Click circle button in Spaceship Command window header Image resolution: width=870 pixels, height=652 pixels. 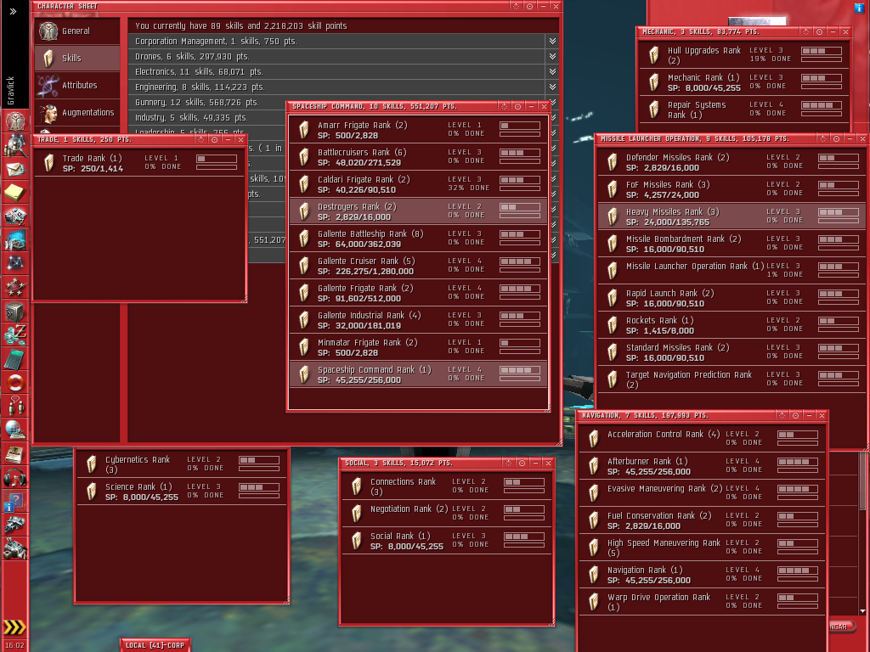[517, 106]
